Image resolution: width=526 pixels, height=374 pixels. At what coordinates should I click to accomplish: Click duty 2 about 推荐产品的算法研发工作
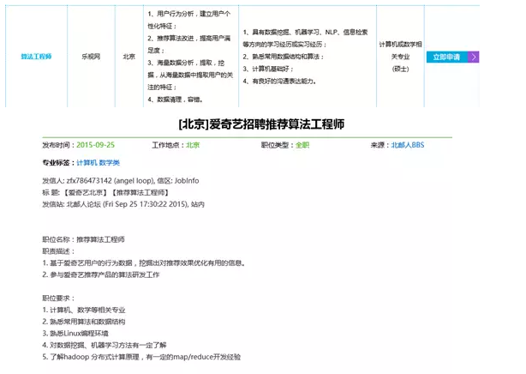101,274
